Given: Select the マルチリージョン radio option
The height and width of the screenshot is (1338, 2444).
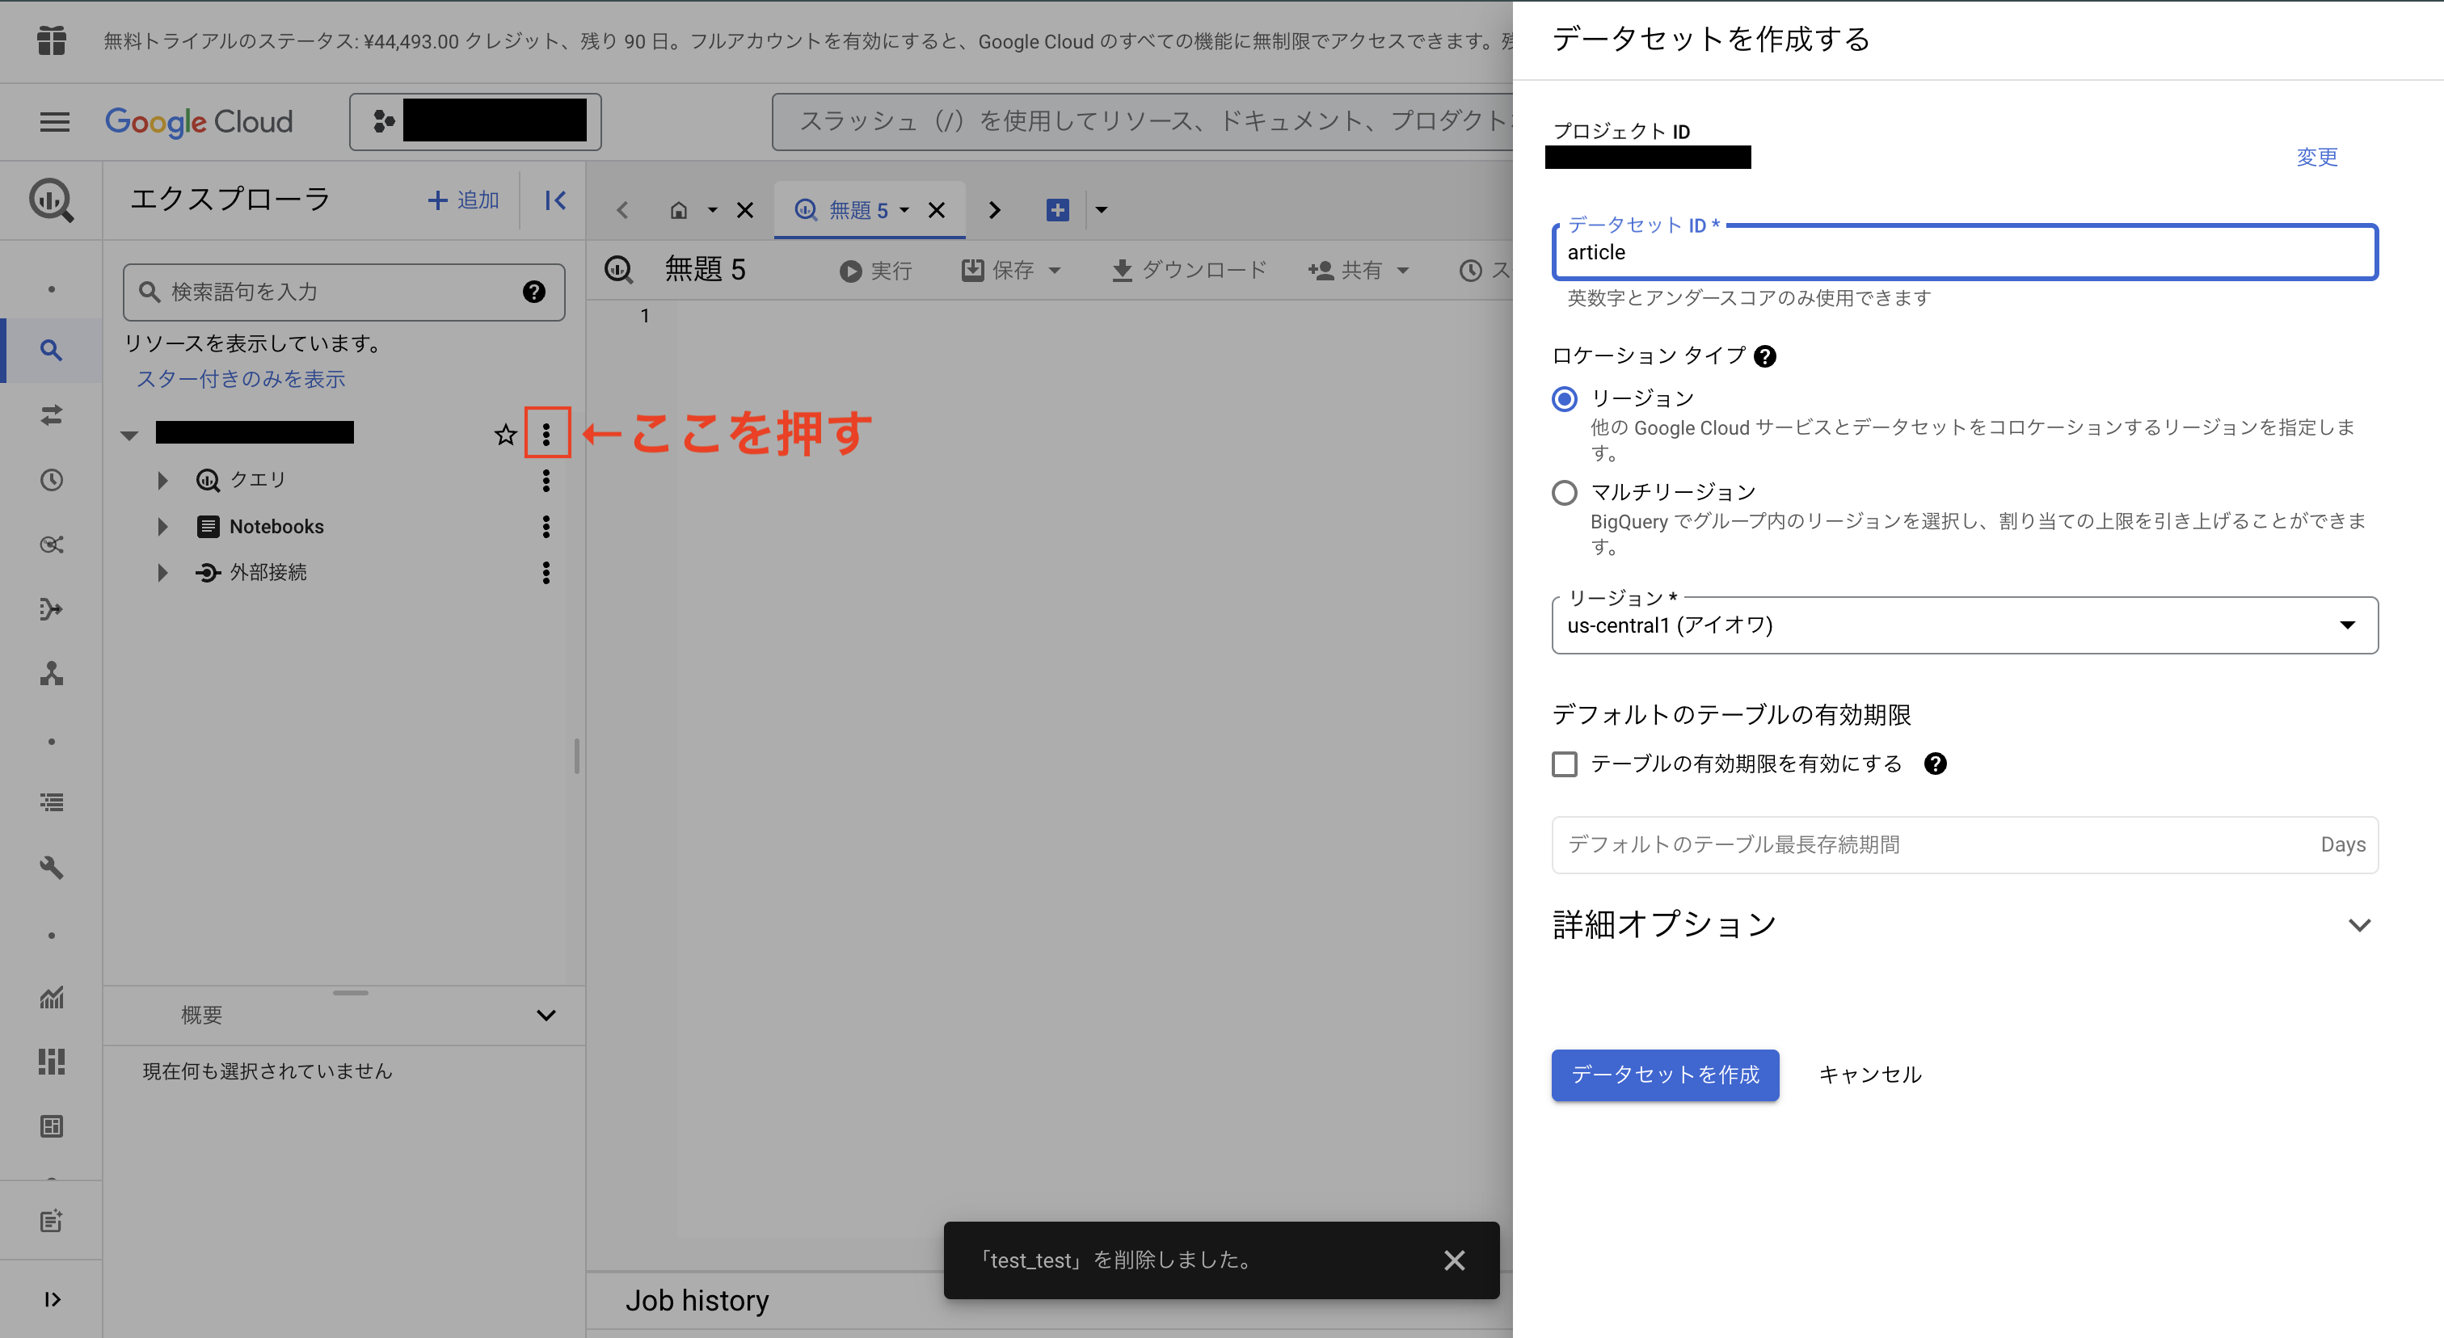Looking at the screenshot, I should point(1565,493).
